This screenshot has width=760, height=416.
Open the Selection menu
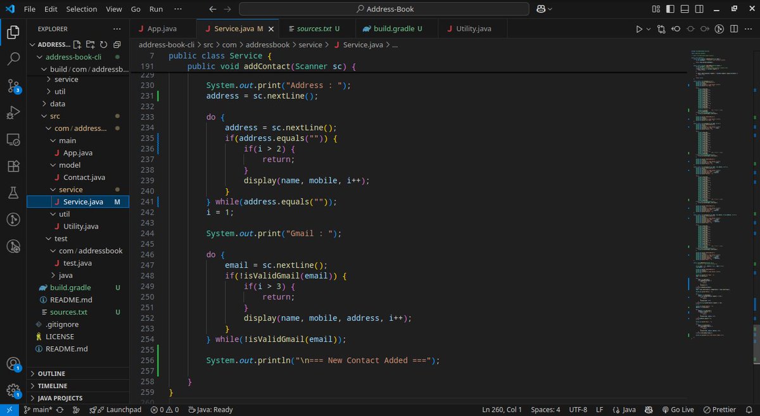[x=82, y=9]
